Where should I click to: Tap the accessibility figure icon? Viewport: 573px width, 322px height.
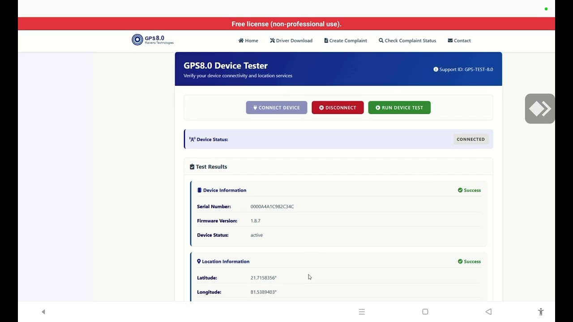click(x=541, y=312)
